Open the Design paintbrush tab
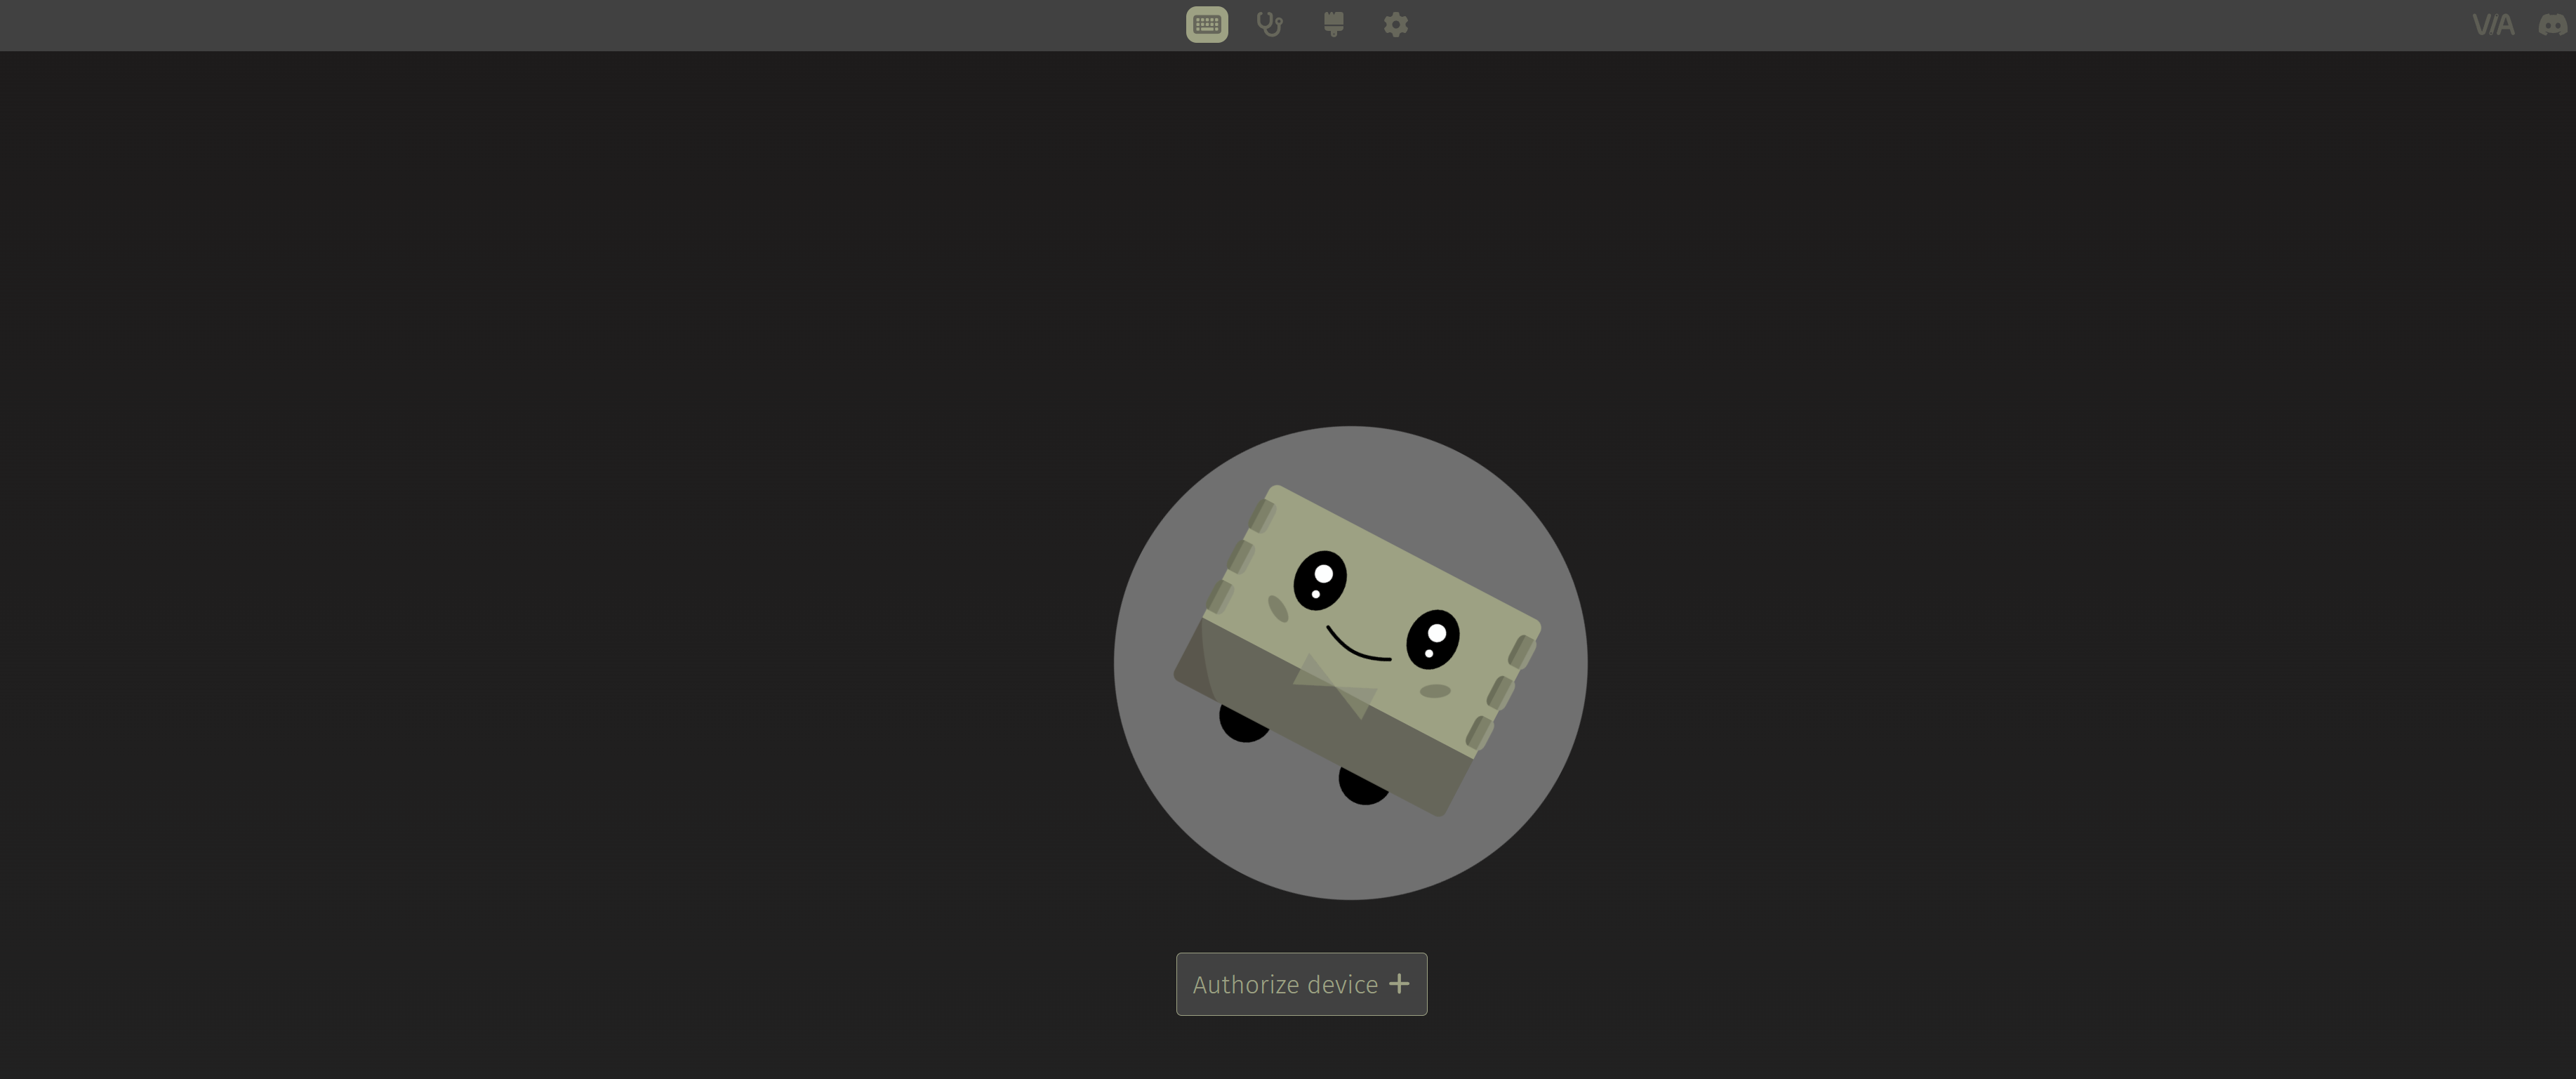Viewport: 2576px width, 1079px height. coord(1333,24)
